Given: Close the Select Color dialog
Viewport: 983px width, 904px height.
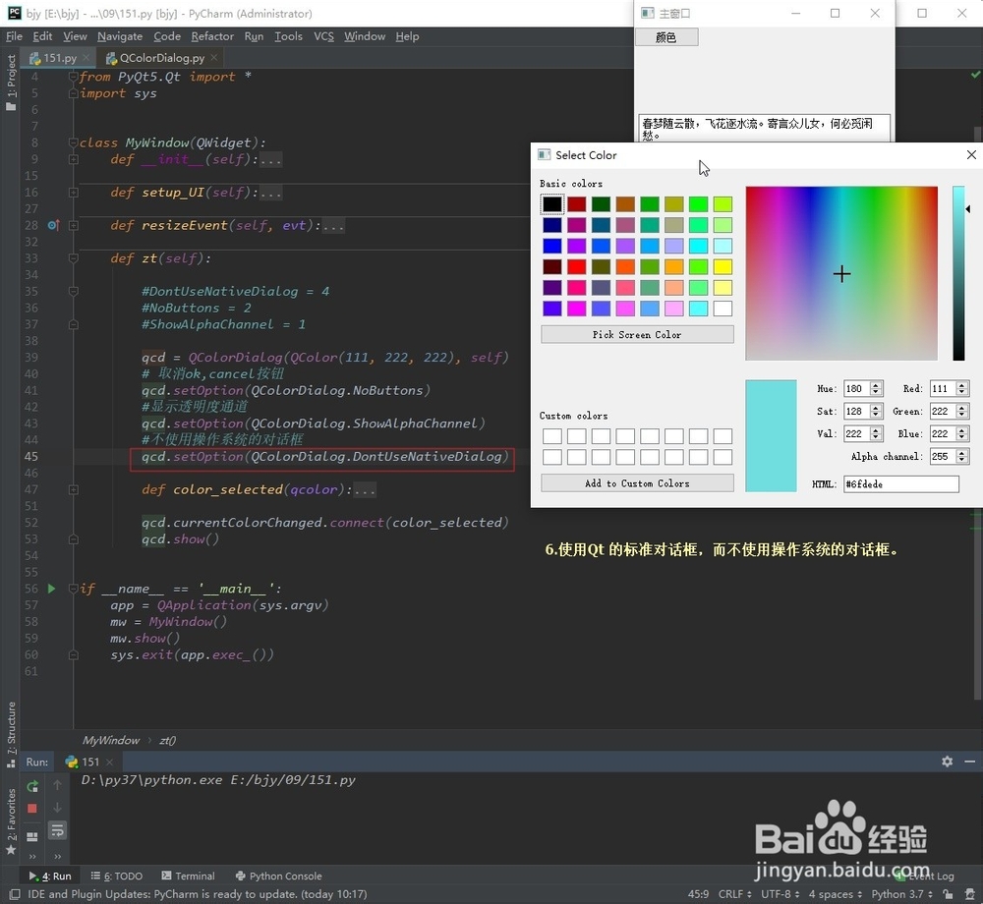Looking at the screenshot, I should point(971,154).
